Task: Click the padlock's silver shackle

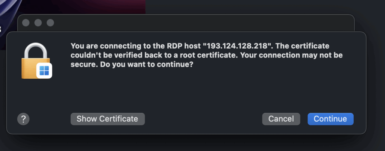Action: [36, 51]
